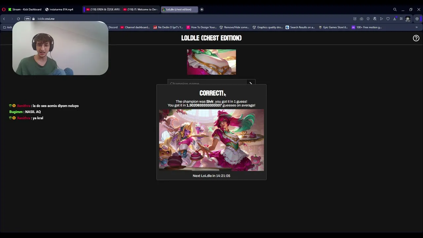Screen dimensions: 423x238
Task: Click the Silvir splash art image
Action: [x=211, y=140]
